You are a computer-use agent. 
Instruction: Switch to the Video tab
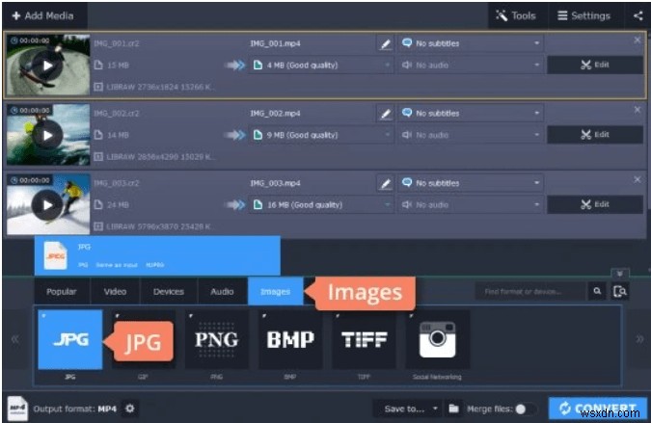point(115,292)
